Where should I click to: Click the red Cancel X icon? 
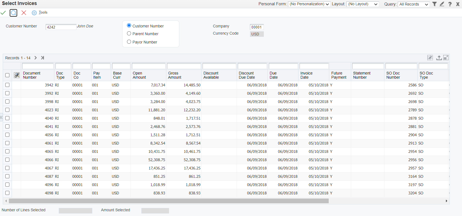pyautogui.click(x=24, y=13)
